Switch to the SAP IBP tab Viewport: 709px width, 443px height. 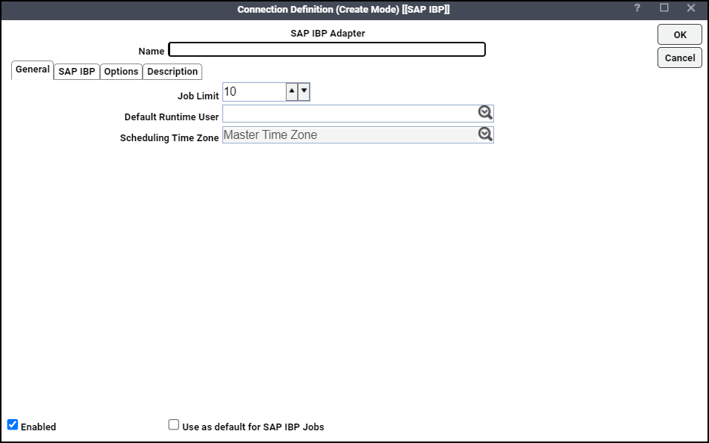(77, 72)
